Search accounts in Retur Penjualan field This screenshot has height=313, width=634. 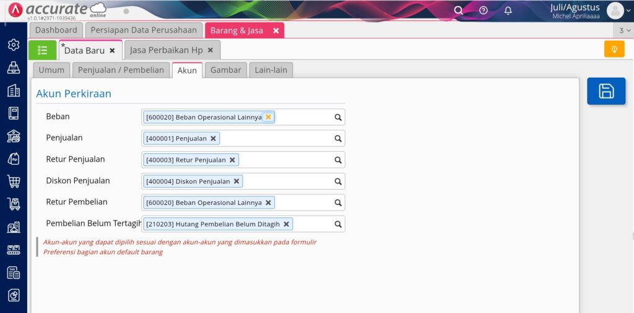338,160
